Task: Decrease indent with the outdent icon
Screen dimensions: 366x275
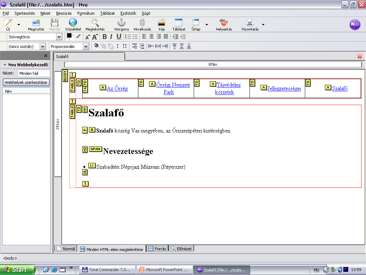Action: coord(183,37)
